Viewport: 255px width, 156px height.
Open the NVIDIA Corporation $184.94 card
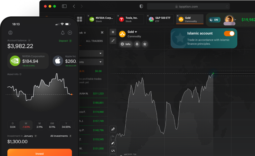(x=28, y=61)
